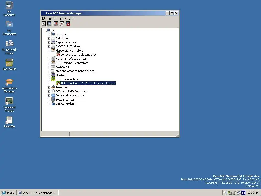Open the File menu

44,18
